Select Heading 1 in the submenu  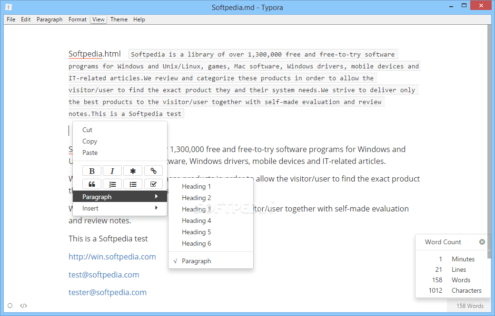[x=211, y=187]
